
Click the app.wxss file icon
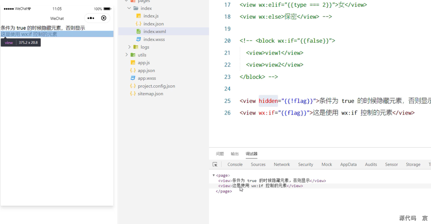(x=133, y=78)
